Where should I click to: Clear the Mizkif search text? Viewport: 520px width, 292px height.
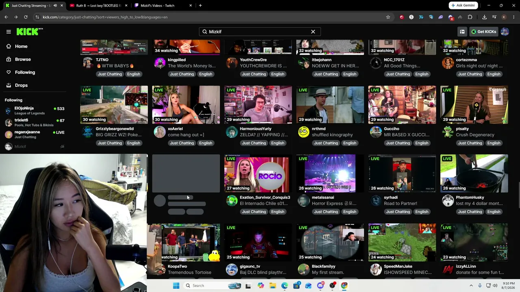pos(313,32)
